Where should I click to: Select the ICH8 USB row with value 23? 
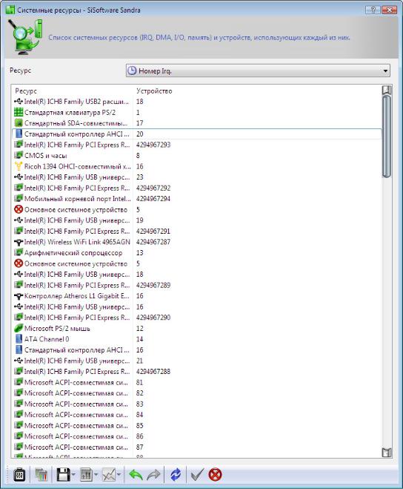197,177
